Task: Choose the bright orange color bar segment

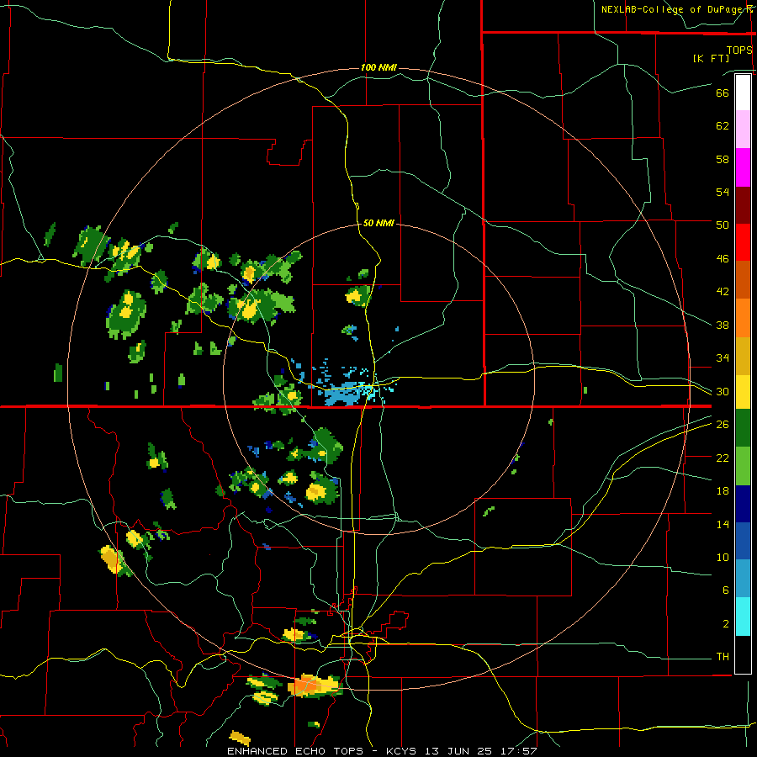Action: [x=743, y=318]
